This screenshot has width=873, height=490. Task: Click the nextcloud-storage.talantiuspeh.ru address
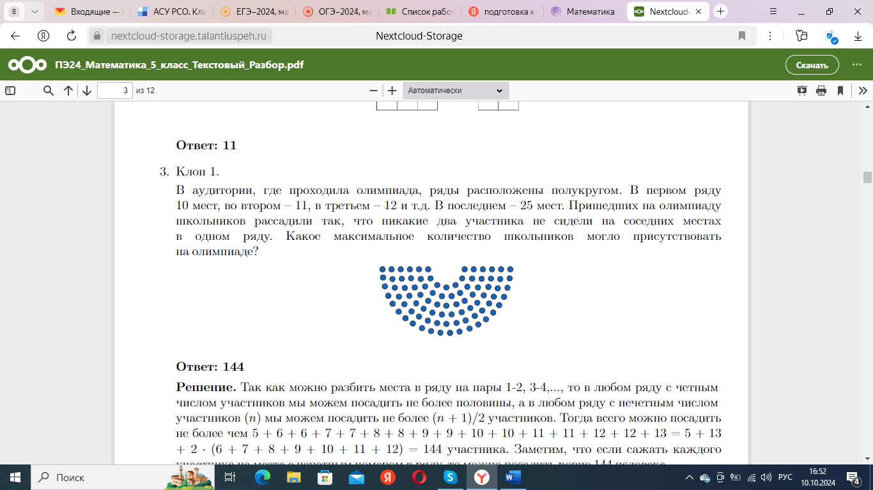189,36
